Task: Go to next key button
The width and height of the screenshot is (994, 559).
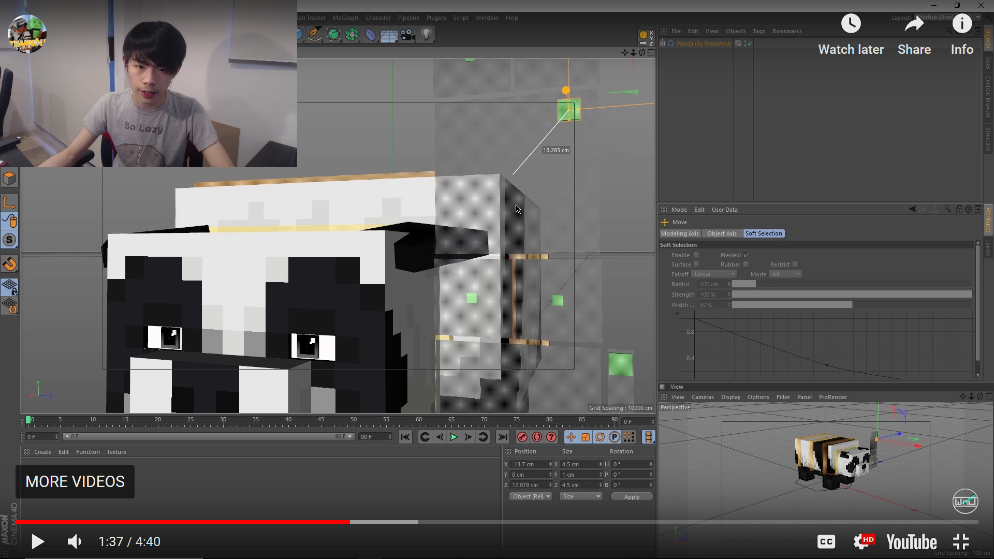Action: (x=483, y=437)
